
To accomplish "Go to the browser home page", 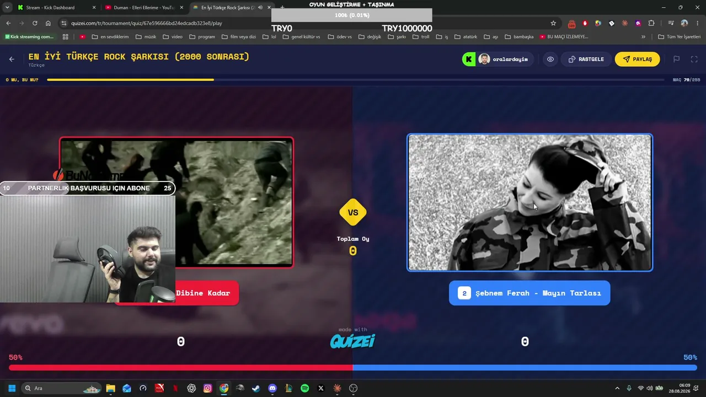I will (x=48, y=23).
